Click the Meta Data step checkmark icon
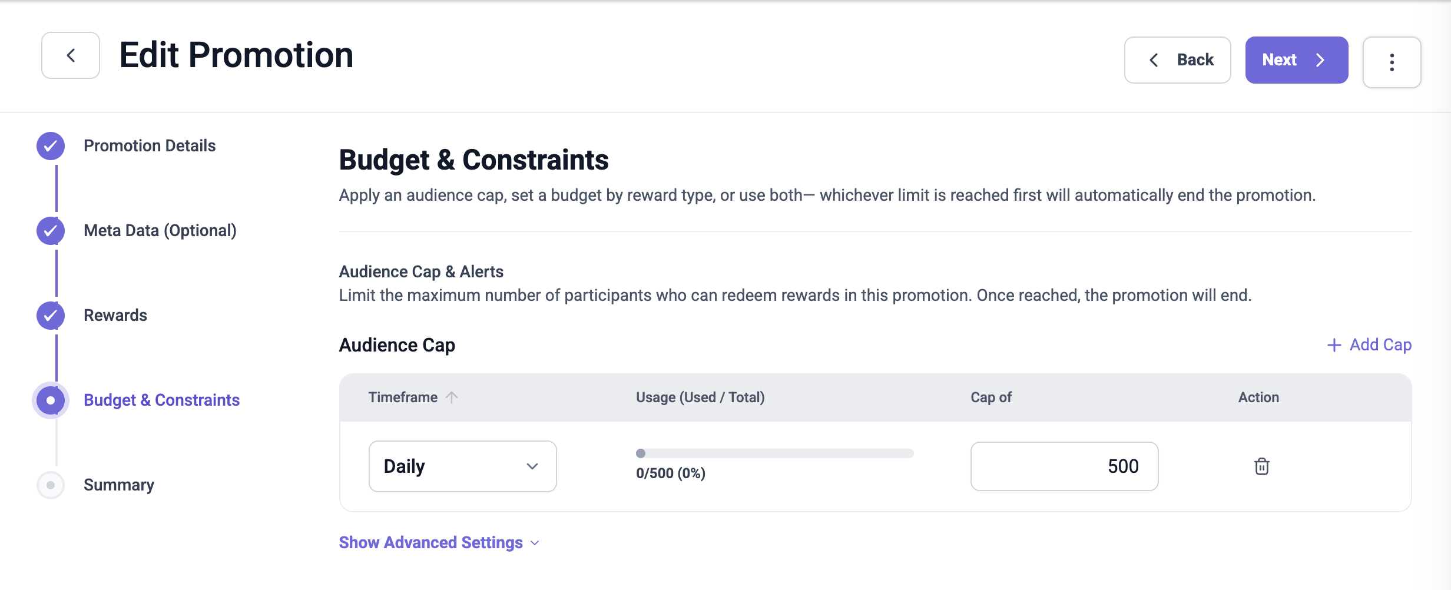 (51, 231)
